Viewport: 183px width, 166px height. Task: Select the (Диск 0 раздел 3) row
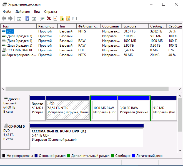92,36
